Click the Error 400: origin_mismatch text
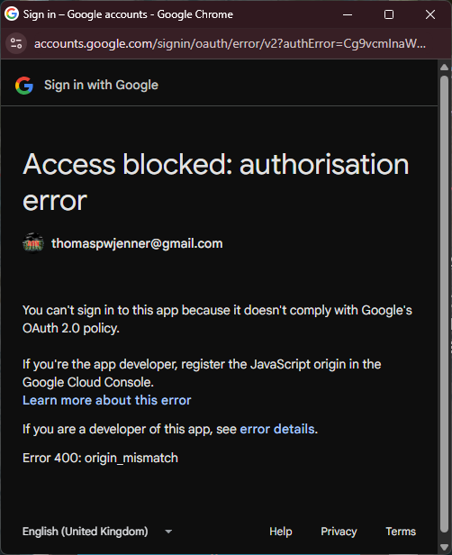The height and width of the screenshot is (555, 452). pos(100,458)
